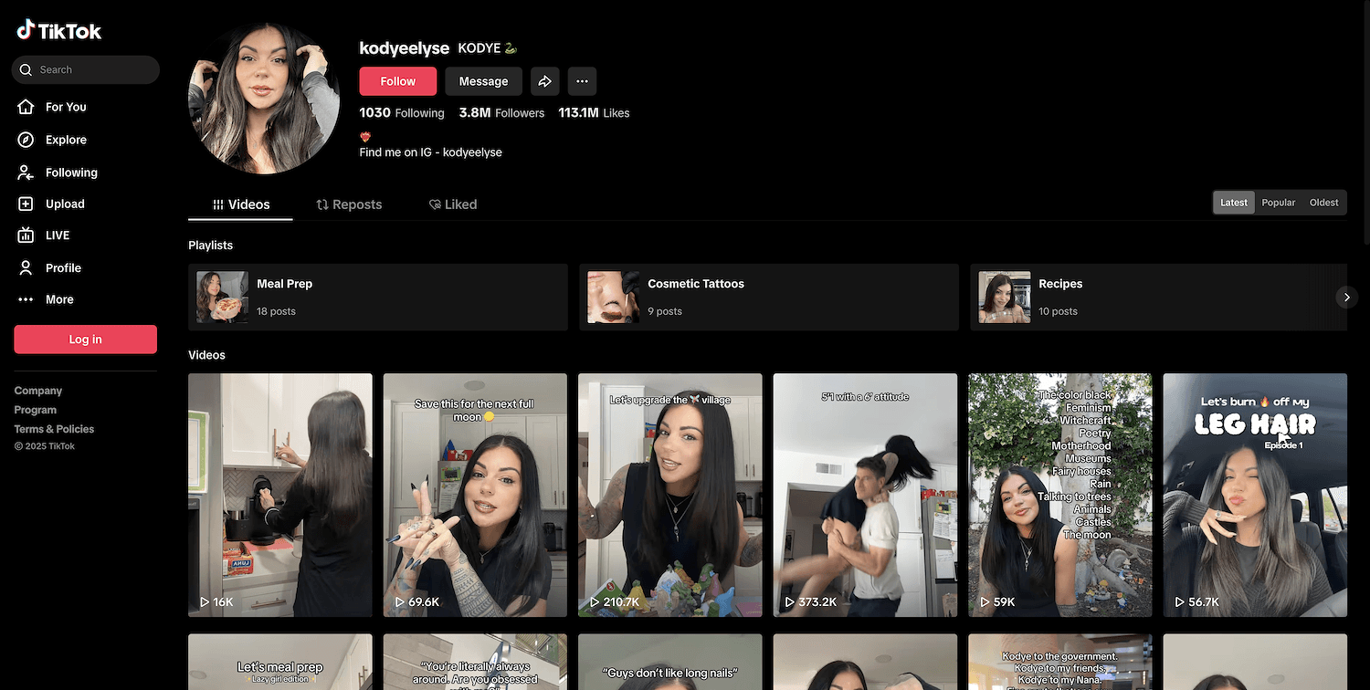Screen dimensions: 1370x690
Task: Click the TikTok logo
Action: pyautogui.click(x=59, y=31)
